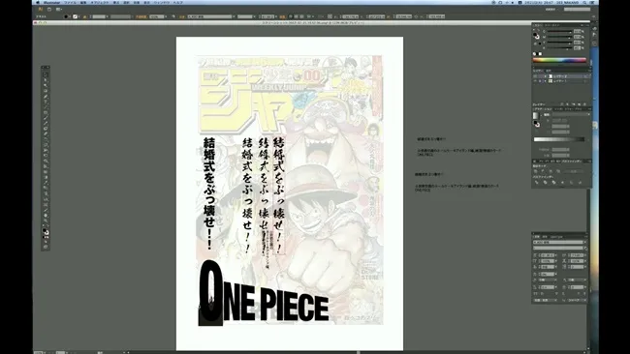
Task: Click the fill and stroke swatch in toolbar
Action: click(46, 232)
